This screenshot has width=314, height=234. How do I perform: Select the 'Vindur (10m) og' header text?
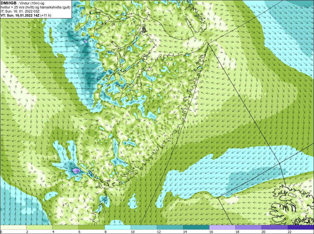pos(32,3)
